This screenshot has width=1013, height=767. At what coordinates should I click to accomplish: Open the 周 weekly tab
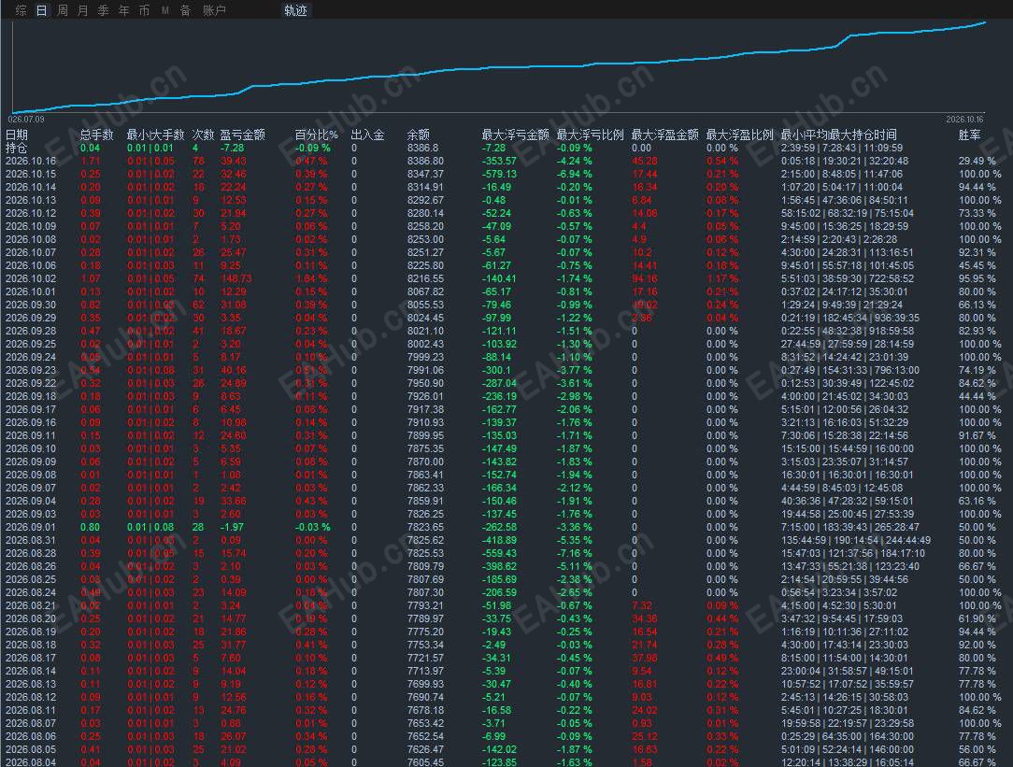63,10
